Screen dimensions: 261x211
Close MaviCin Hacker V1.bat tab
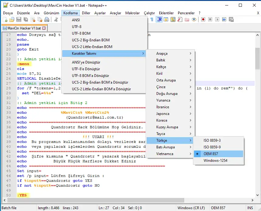pos(44,28)
